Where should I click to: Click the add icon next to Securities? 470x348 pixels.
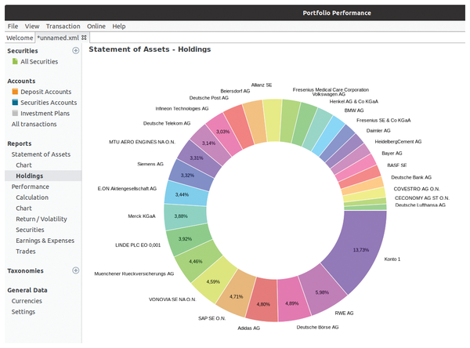(x=76, y=51)
